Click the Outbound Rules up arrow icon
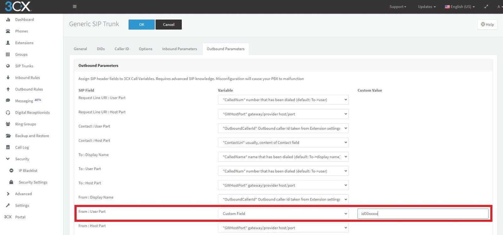 click(8, 89)
